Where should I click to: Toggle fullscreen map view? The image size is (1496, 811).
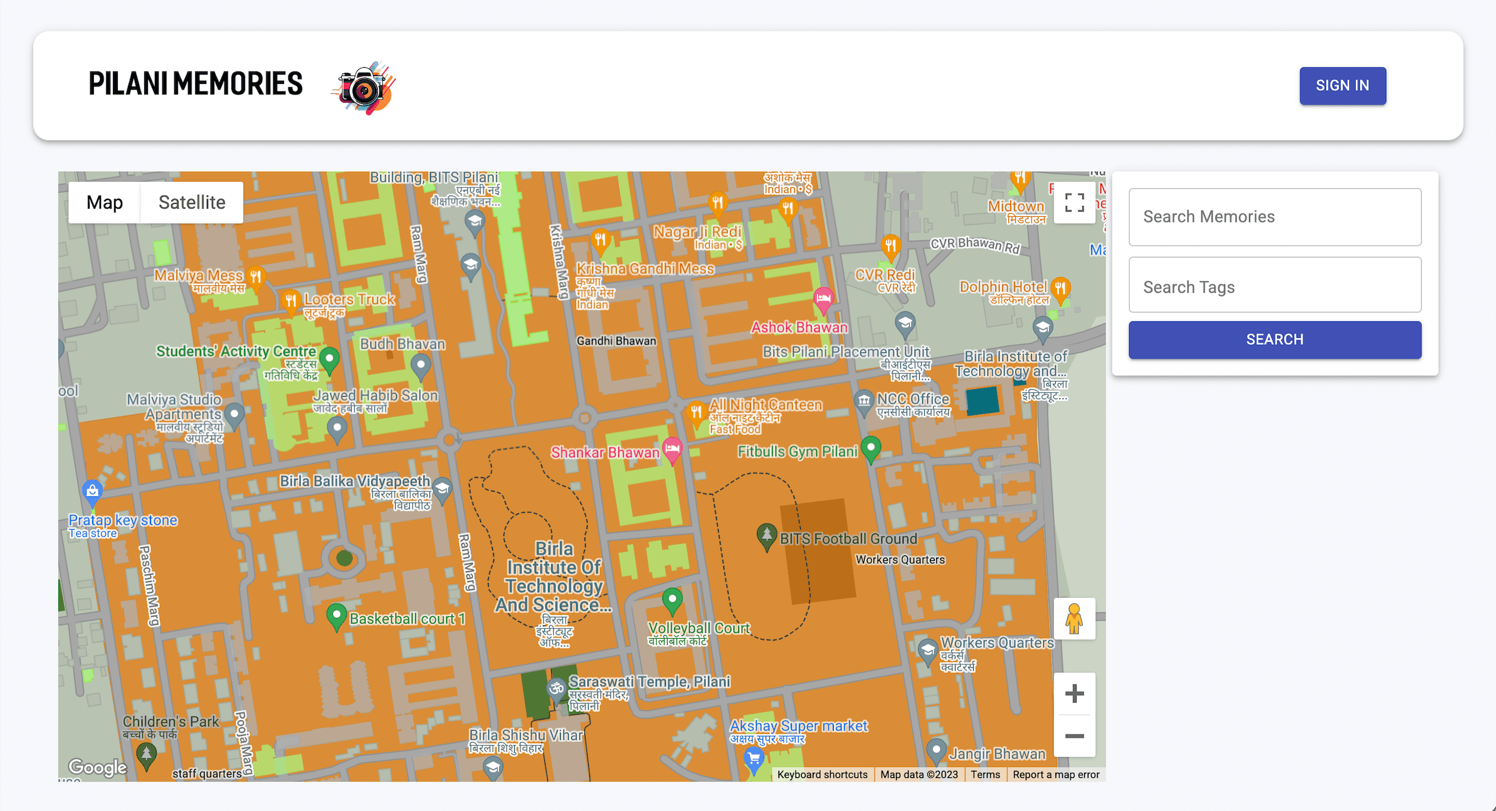(1074, 202)
